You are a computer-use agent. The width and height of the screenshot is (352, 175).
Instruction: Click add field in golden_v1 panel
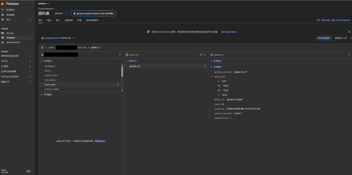216,67
